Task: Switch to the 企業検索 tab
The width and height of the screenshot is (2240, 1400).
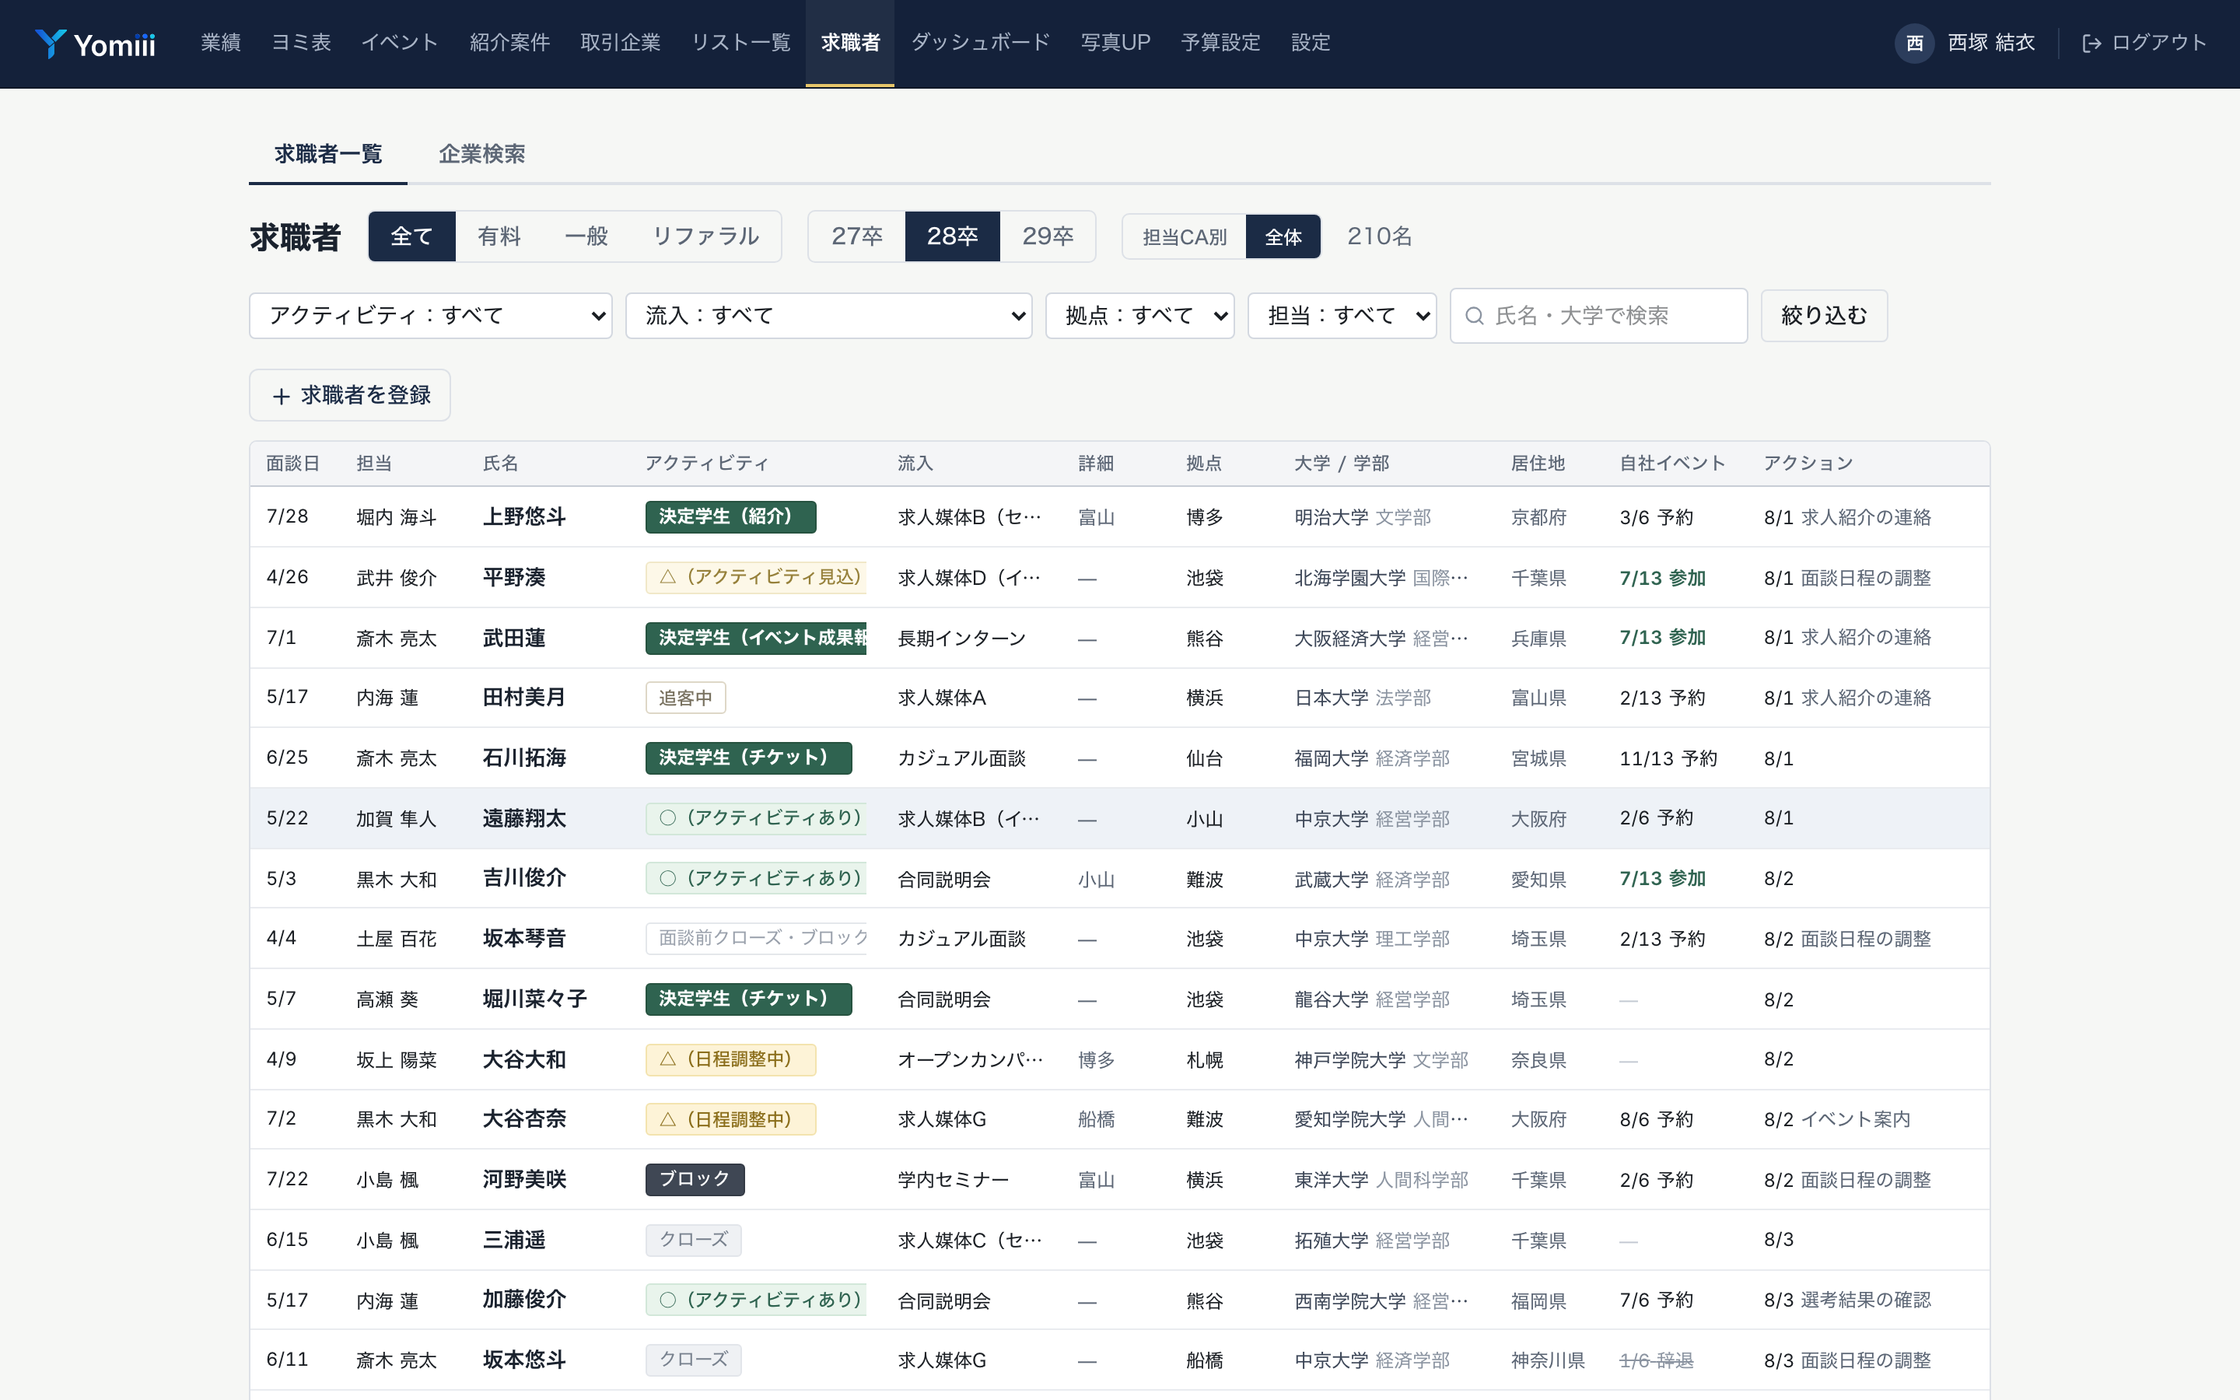Action: coord(481,155)
